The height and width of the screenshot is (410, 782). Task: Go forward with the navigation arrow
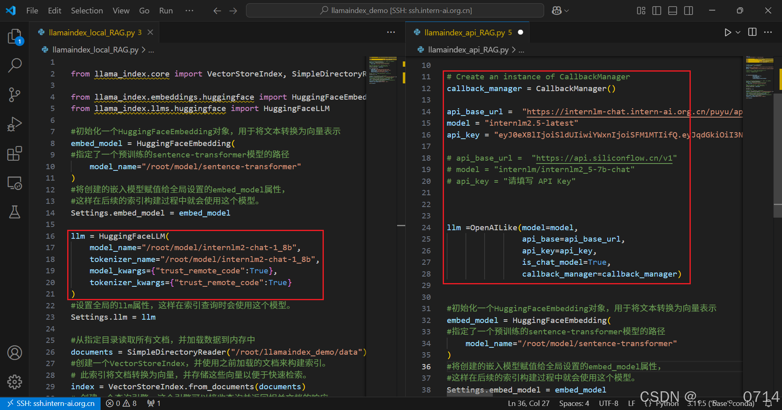pos(233,11)
